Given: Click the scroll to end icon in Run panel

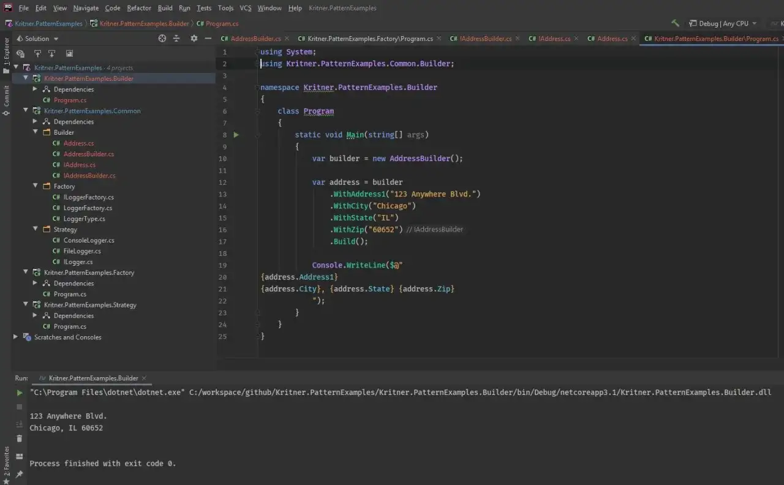Looking at the screenshot, I should click(x=20, y=424).
